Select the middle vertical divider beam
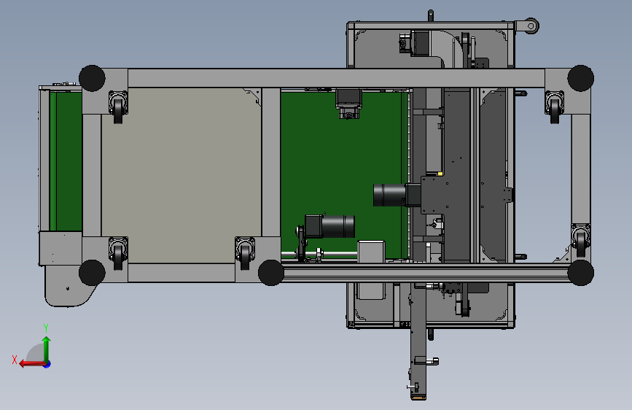The width and height of the screenshot is (632, 410). (271, 162)
